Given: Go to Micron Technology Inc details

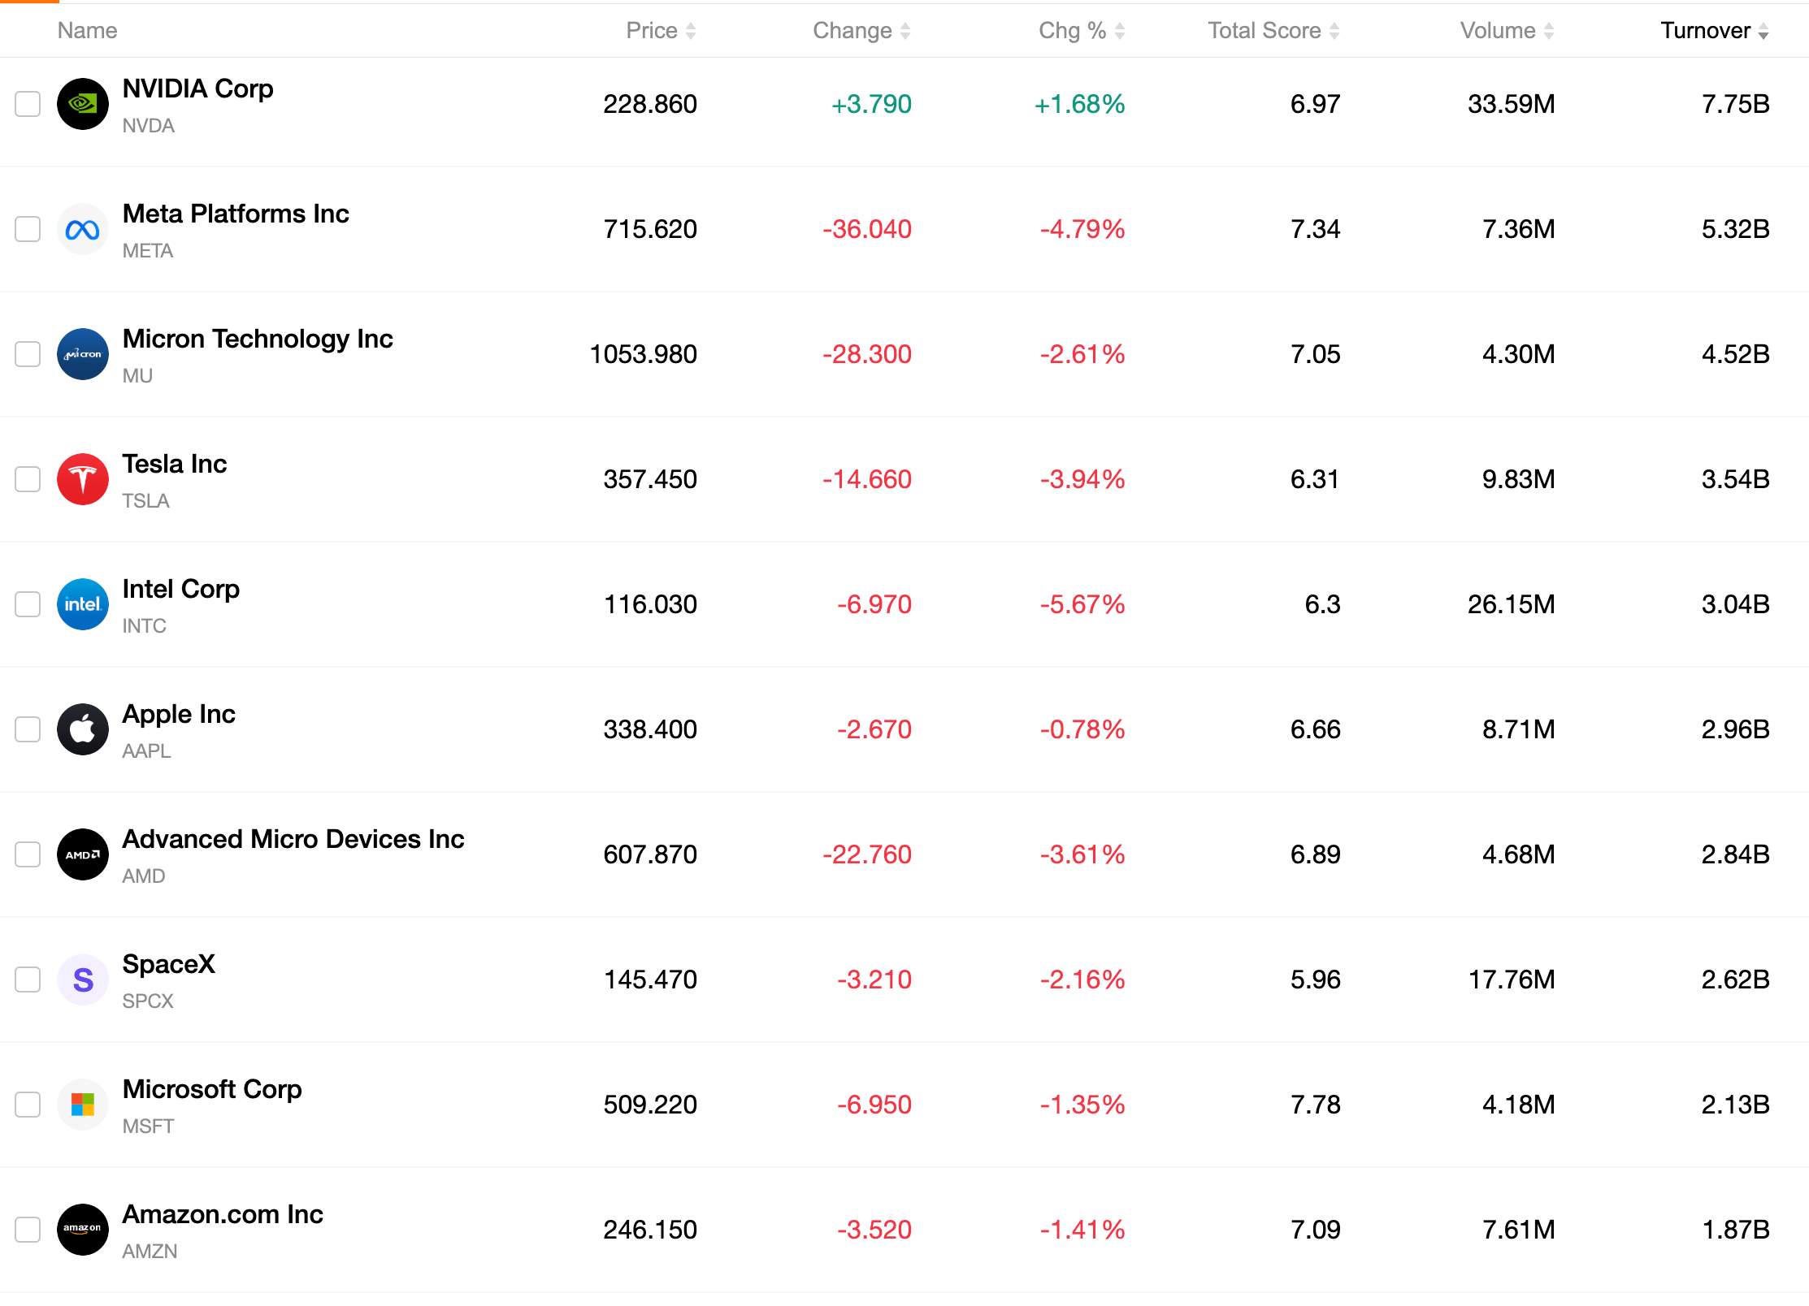Looking at the screenshot, I should (258, 339).
